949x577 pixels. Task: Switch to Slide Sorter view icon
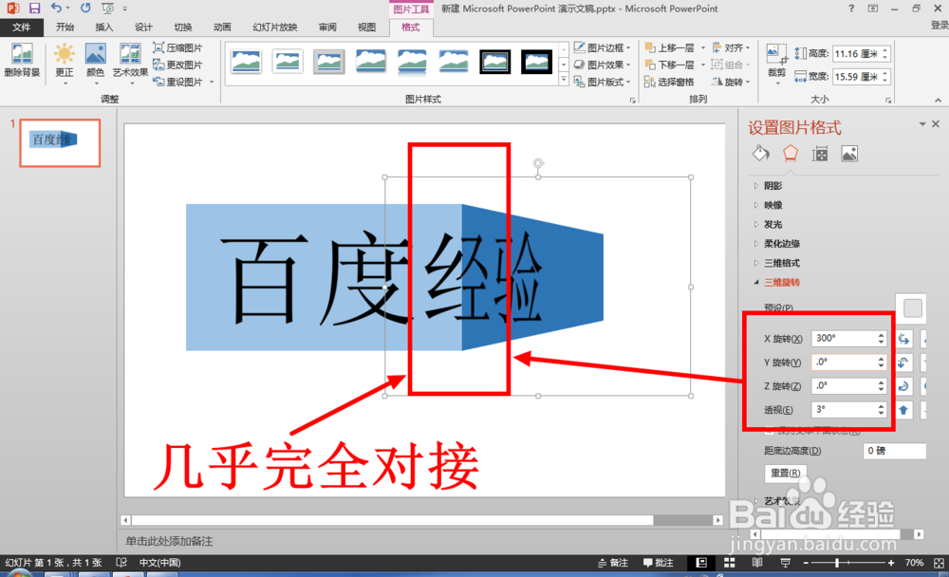tap(729, 563)
